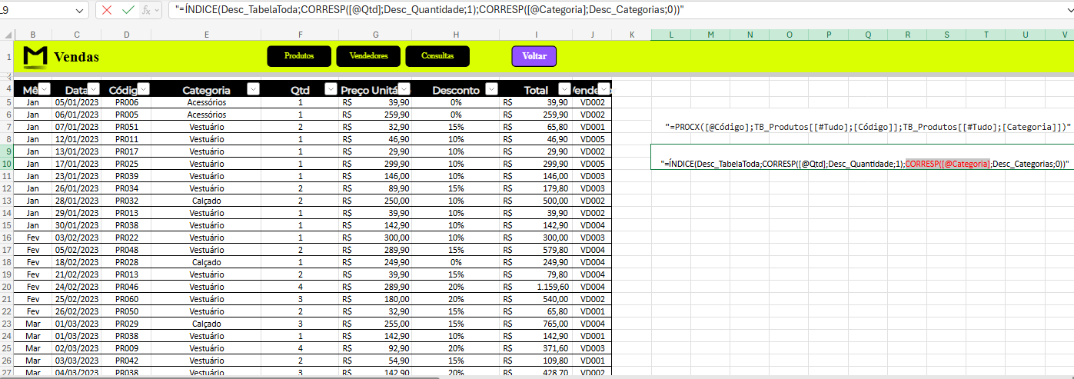Select code cell PR032
Screen dimensions: 1074x379
[x=126, y=201]
